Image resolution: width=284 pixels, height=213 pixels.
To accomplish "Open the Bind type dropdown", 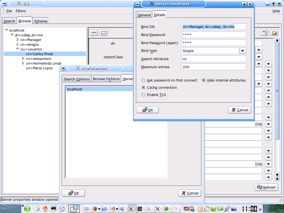I will [243, 51].
